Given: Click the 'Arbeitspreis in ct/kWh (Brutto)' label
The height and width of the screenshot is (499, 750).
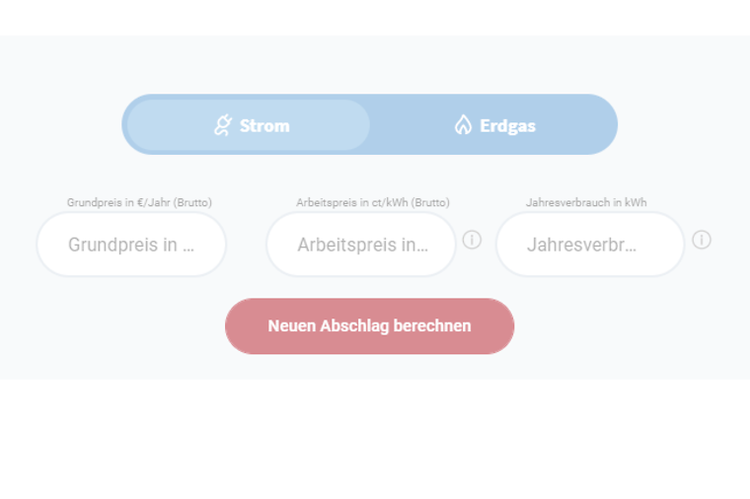Looking at the screenshot, I should click(x=373, y=203).
